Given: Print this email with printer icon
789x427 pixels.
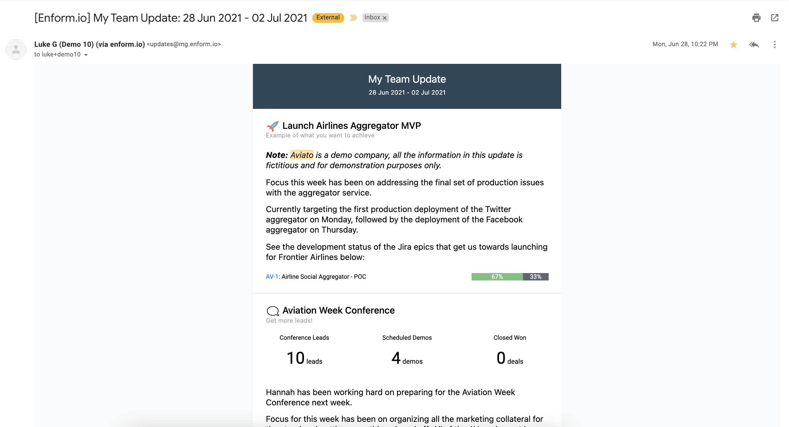Looking at the screenshot, I should pos(756,18).
